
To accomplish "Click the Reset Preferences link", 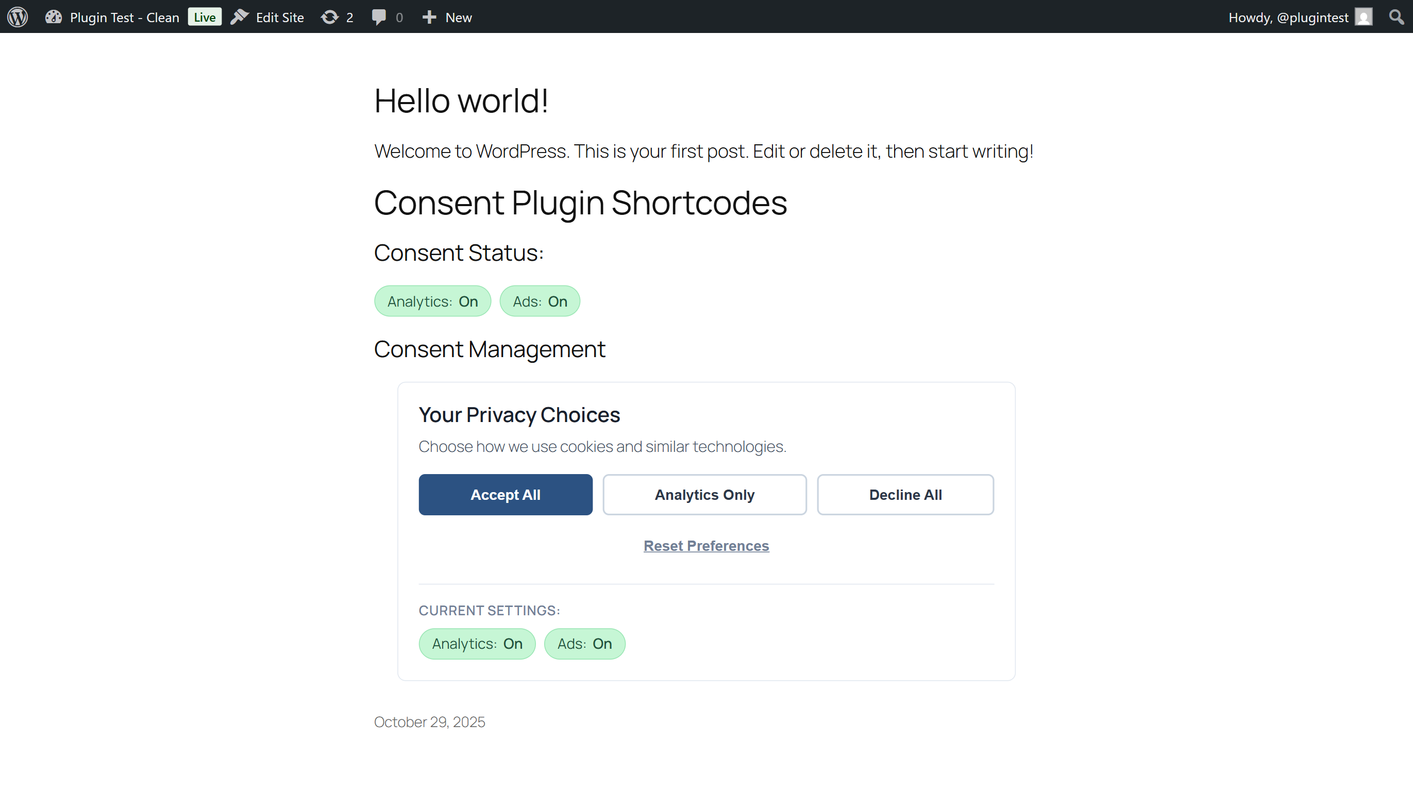I will tap(706, 546).
